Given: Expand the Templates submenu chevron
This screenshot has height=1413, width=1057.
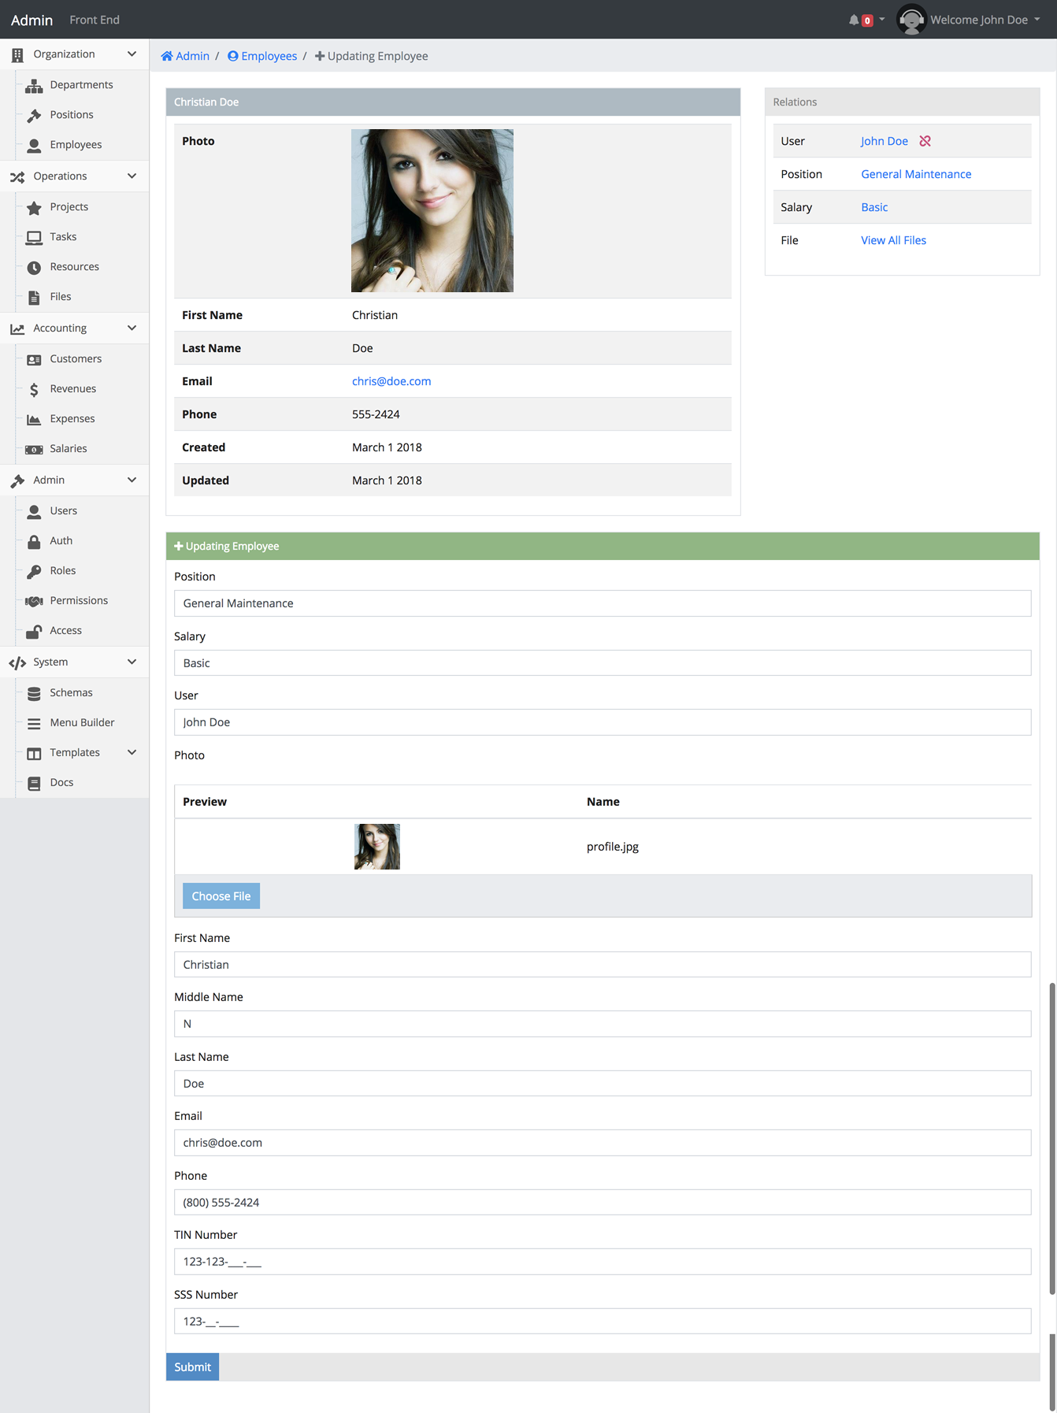Looking at the screenshot, I should 132,753.
